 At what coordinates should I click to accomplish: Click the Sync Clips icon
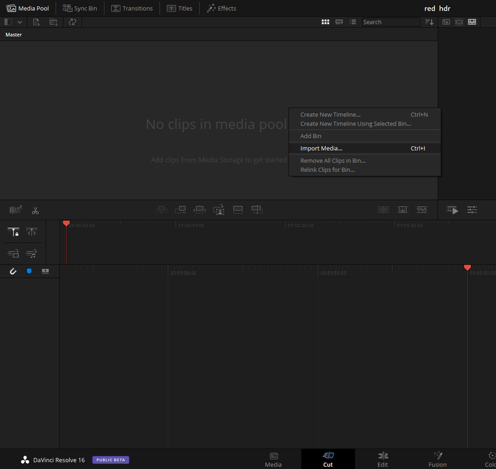point(73,22)
